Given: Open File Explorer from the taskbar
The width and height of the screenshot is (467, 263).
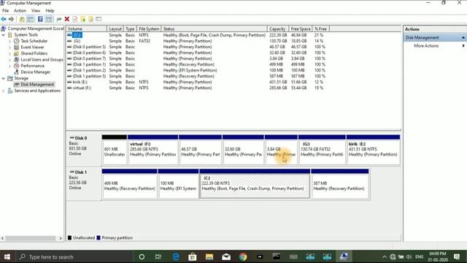Looking at the screenshot, I should coord(209,256).
